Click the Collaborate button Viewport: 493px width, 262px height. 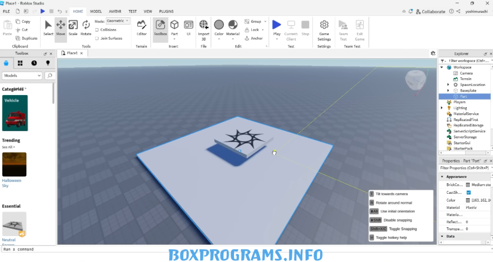tap(430, 12)
